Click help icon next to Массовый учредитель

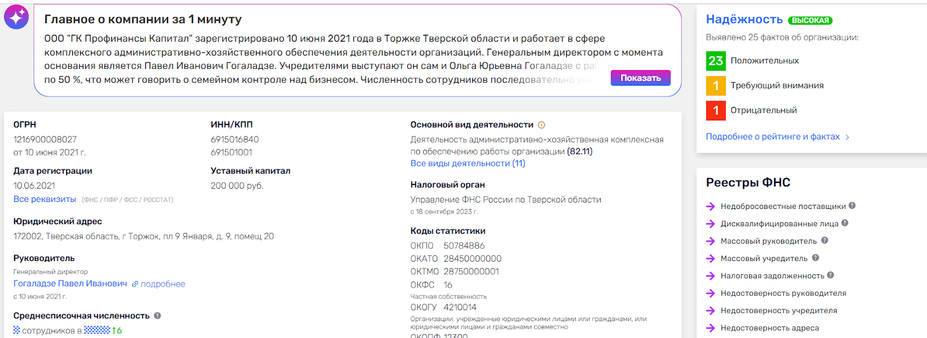(815, 258)
